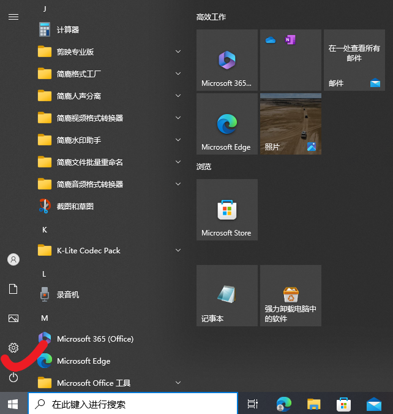The height and width of the screenshot is (414, 393).
Task: Click the 高效工作 tile group heading
Action: 211,17
